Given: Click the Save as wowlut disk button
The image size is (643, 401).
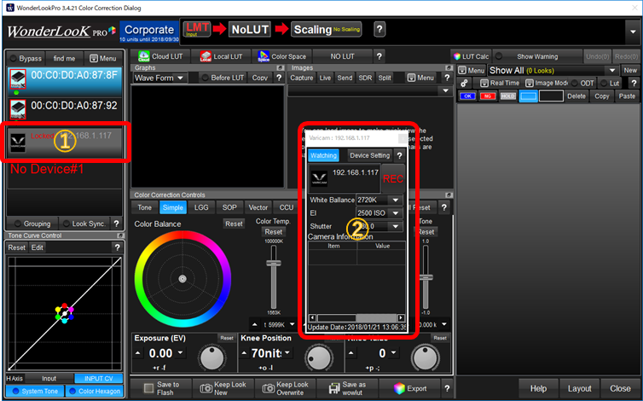Looking at the screenshot, I should point(348,388).
